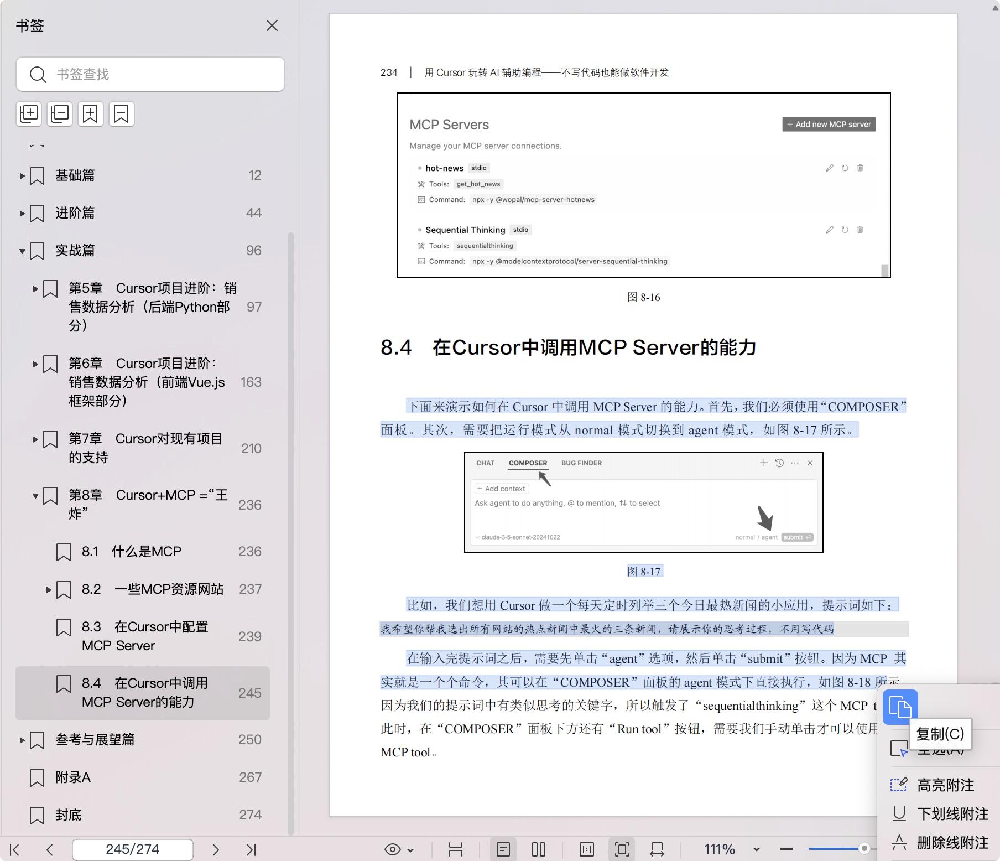The image size is (1000, 861).
Task: Go to the last page
Action: coord(251,849)
